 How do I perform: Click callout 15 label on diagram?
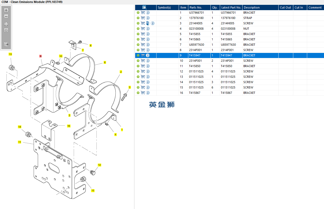point(93,191)
